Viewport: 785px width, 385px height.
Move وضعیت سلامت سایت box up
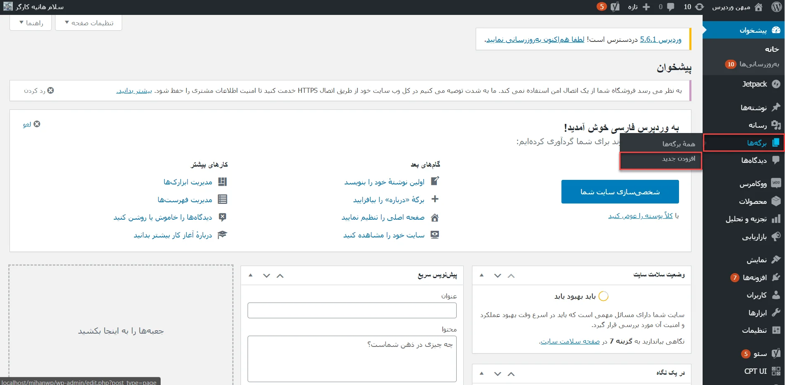tap(511, 276)
